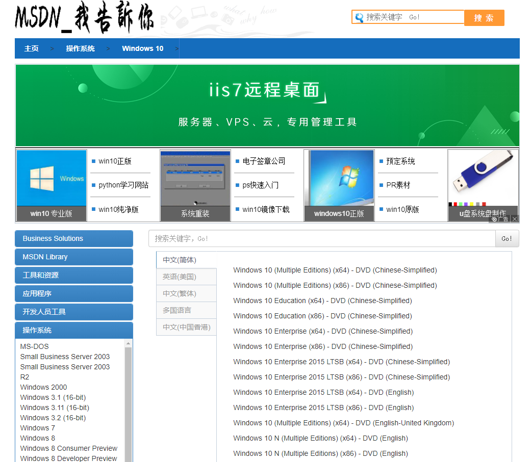Open Windows 10 (Multiple Editions) English-United Kingdom
Viewport: 531px width, 462px height.
[x=343, y=423]
